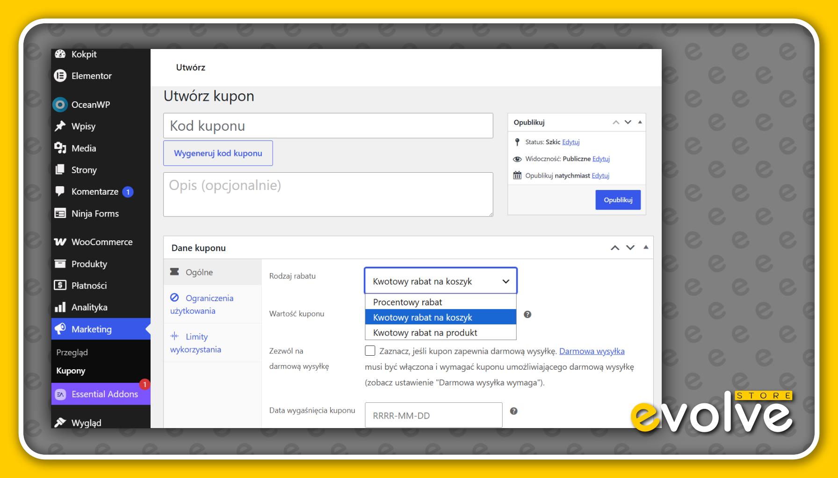Click the Dane kuponu panel title
Viewport: 838px width, 478px height.
point(199,248)
